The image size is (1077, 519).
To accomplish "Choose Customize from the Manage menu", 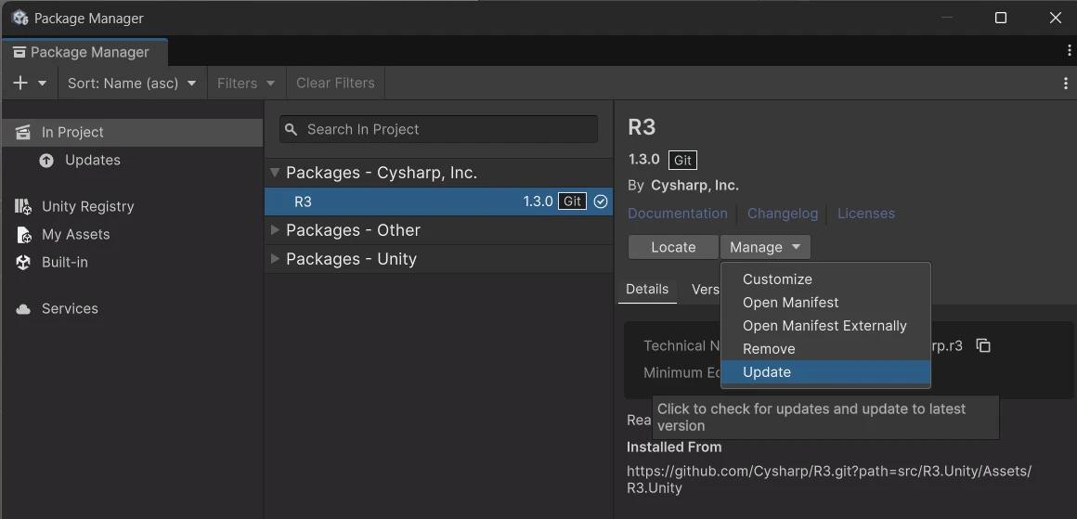I will click(825, 279).
